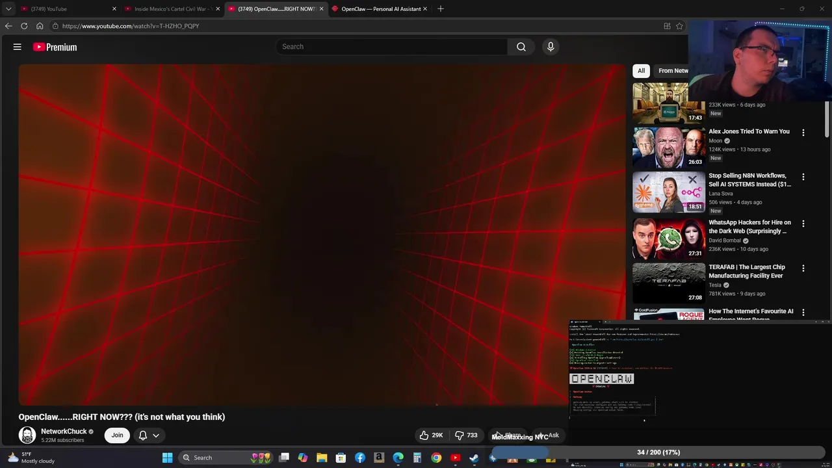
Task: Expand the notification options chevron
Action: coord(156,435)
